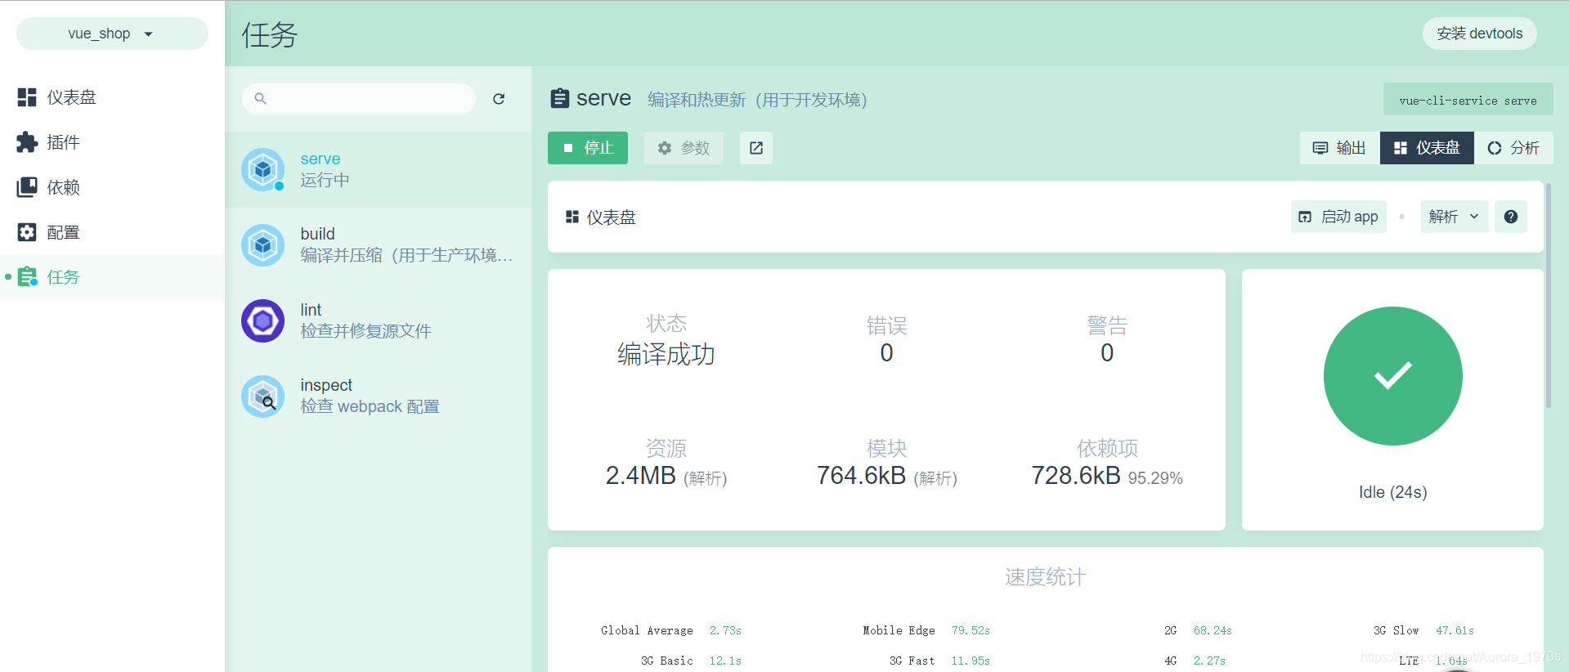The height and width of the screenshot is (672, 1569).
Task: Click the 3G Basic 12.1s value
Action: tap(725, 661)
